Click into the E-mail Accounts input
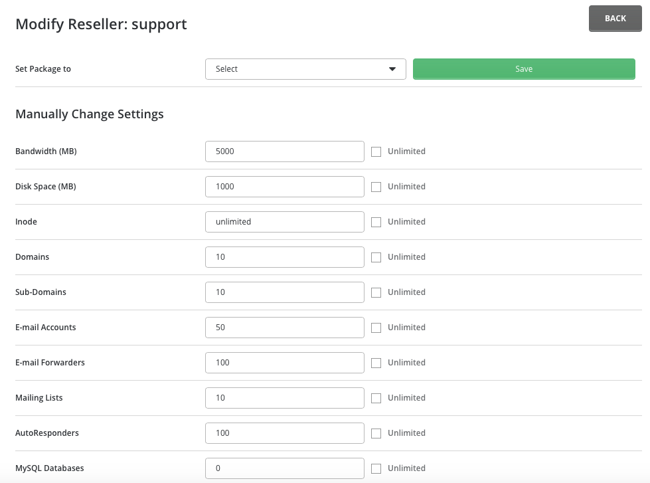This screenshot has height=483, width=650. click(285, 328)
